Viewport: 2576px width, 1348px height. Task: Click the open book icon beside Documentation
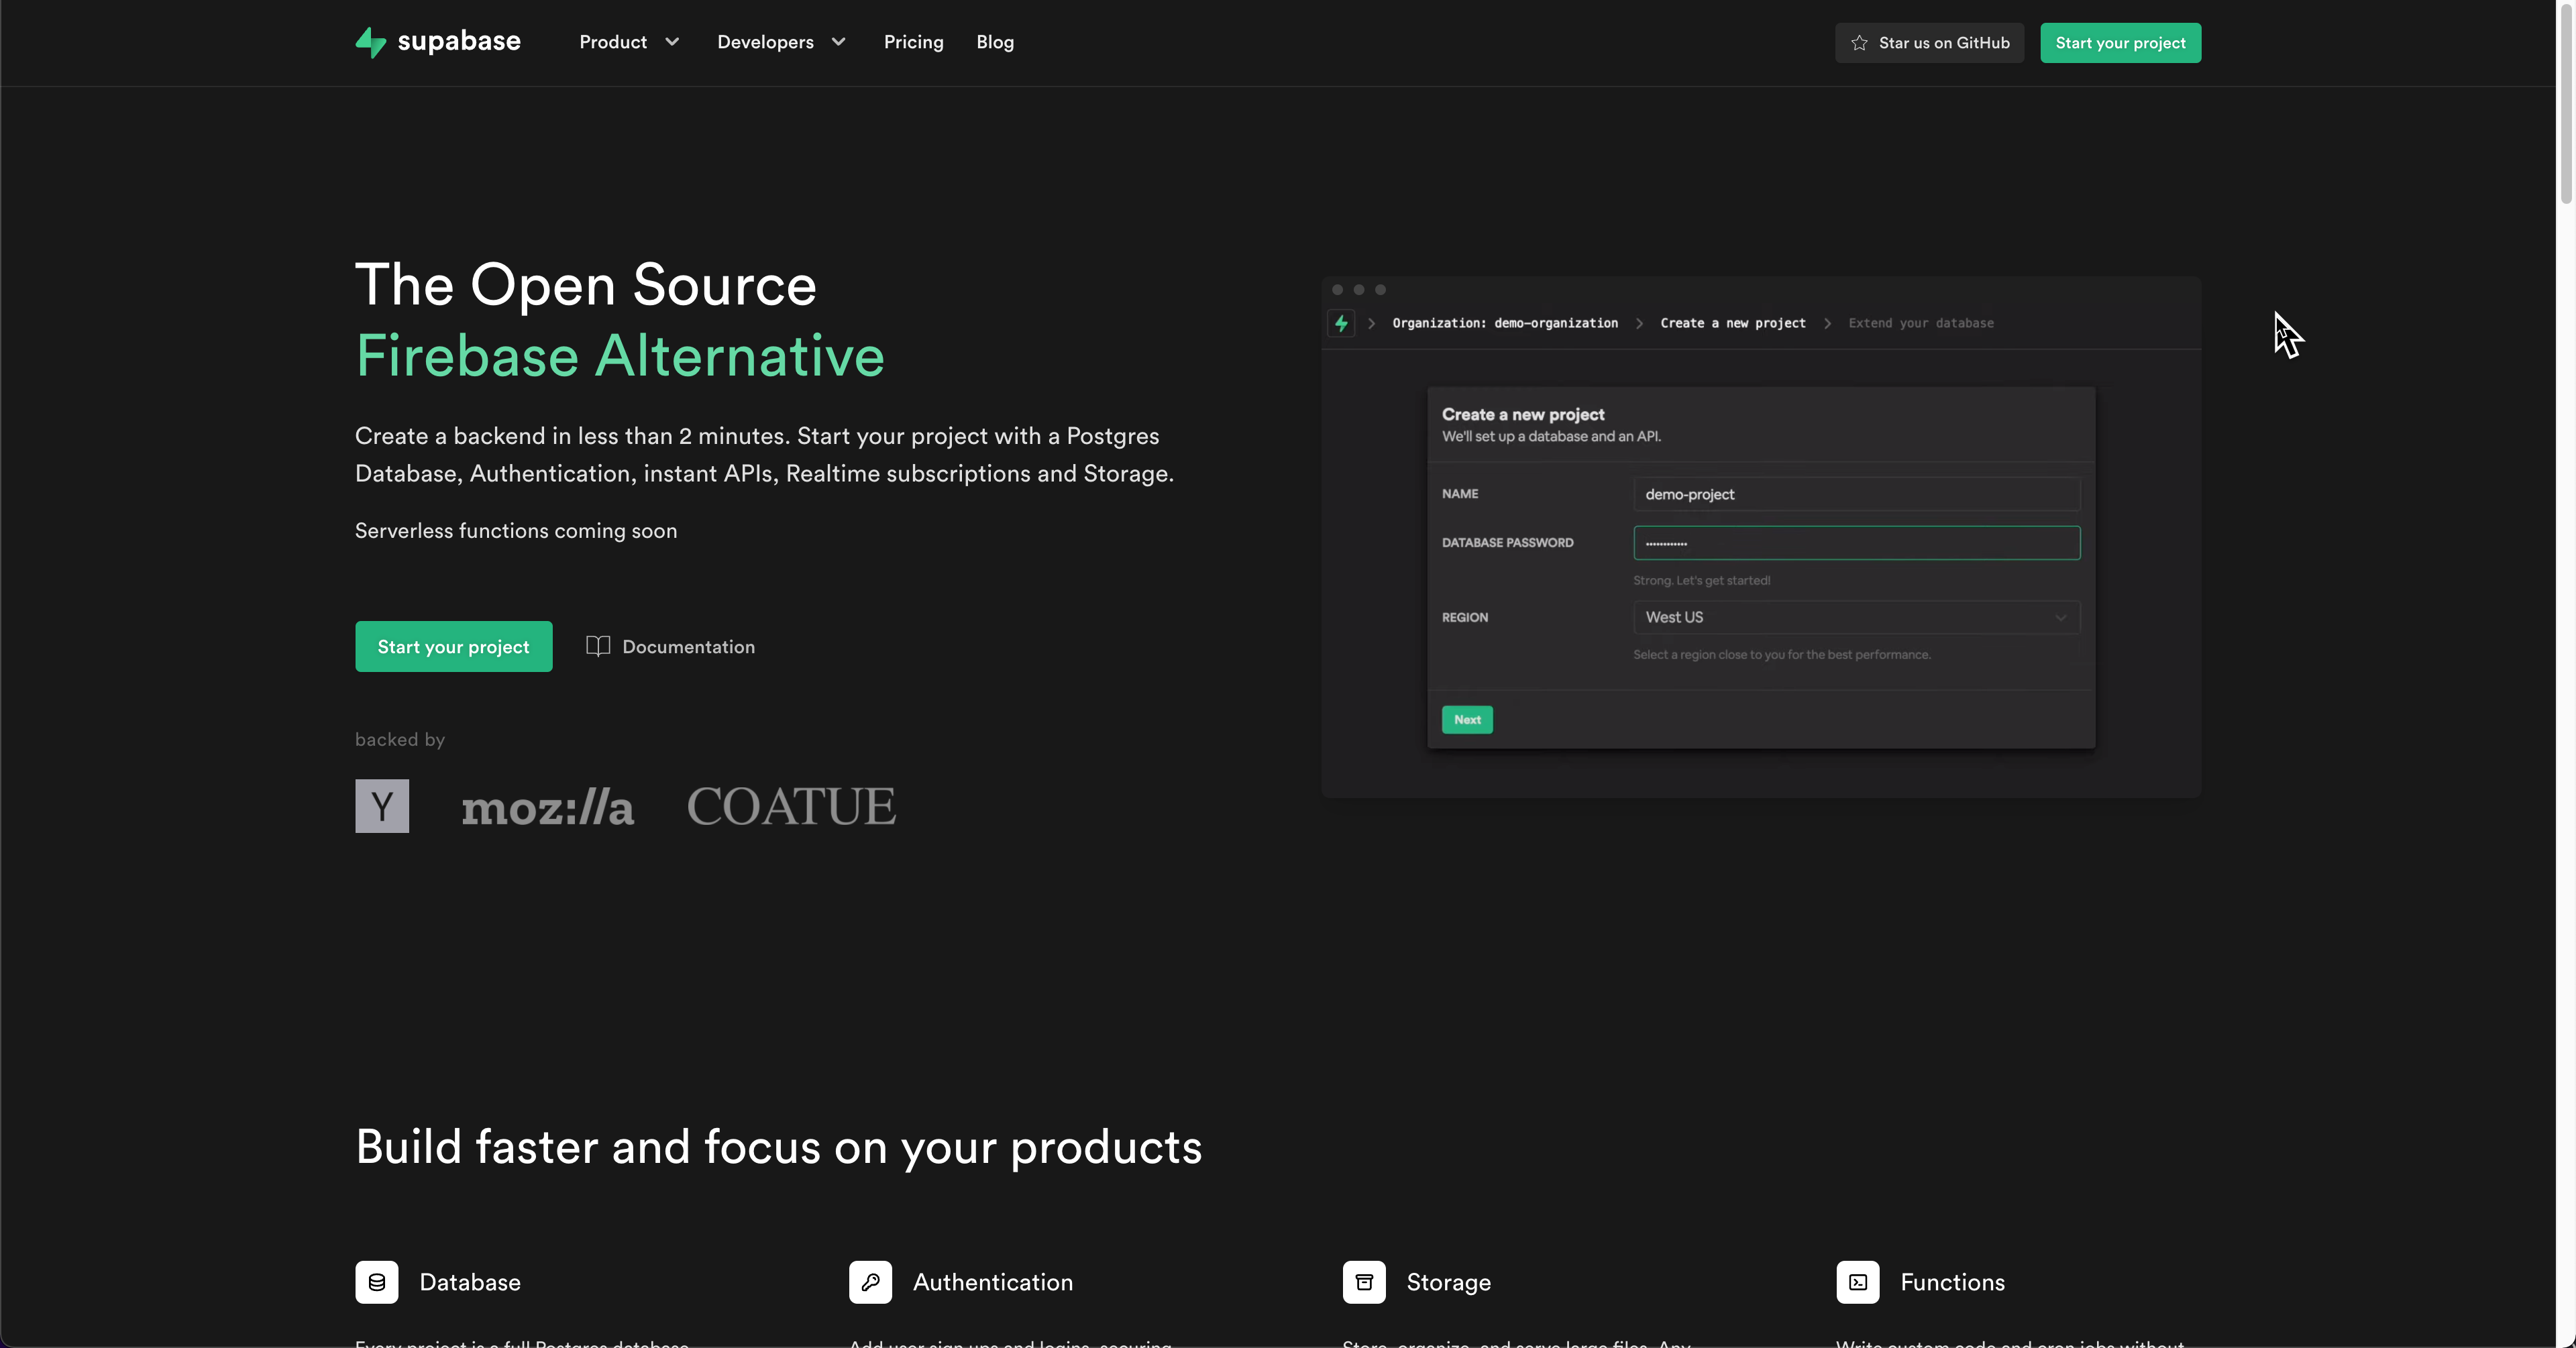click(598, 646)
